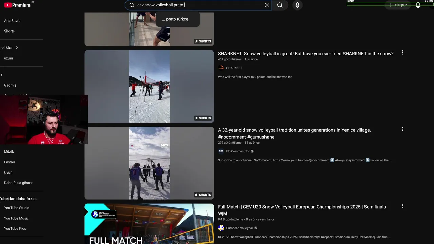Click '279 görüntüleme • 11 ay önce' text

pyautogui.click(x=239, y=143)
